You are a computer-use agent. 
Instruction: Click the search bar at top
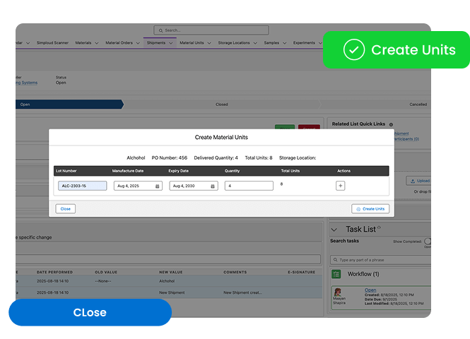[x=211, y=30]
